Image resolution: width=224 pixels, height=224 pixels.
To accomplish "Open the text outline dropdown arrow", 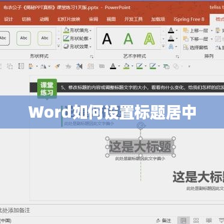I will coord(177,38).
